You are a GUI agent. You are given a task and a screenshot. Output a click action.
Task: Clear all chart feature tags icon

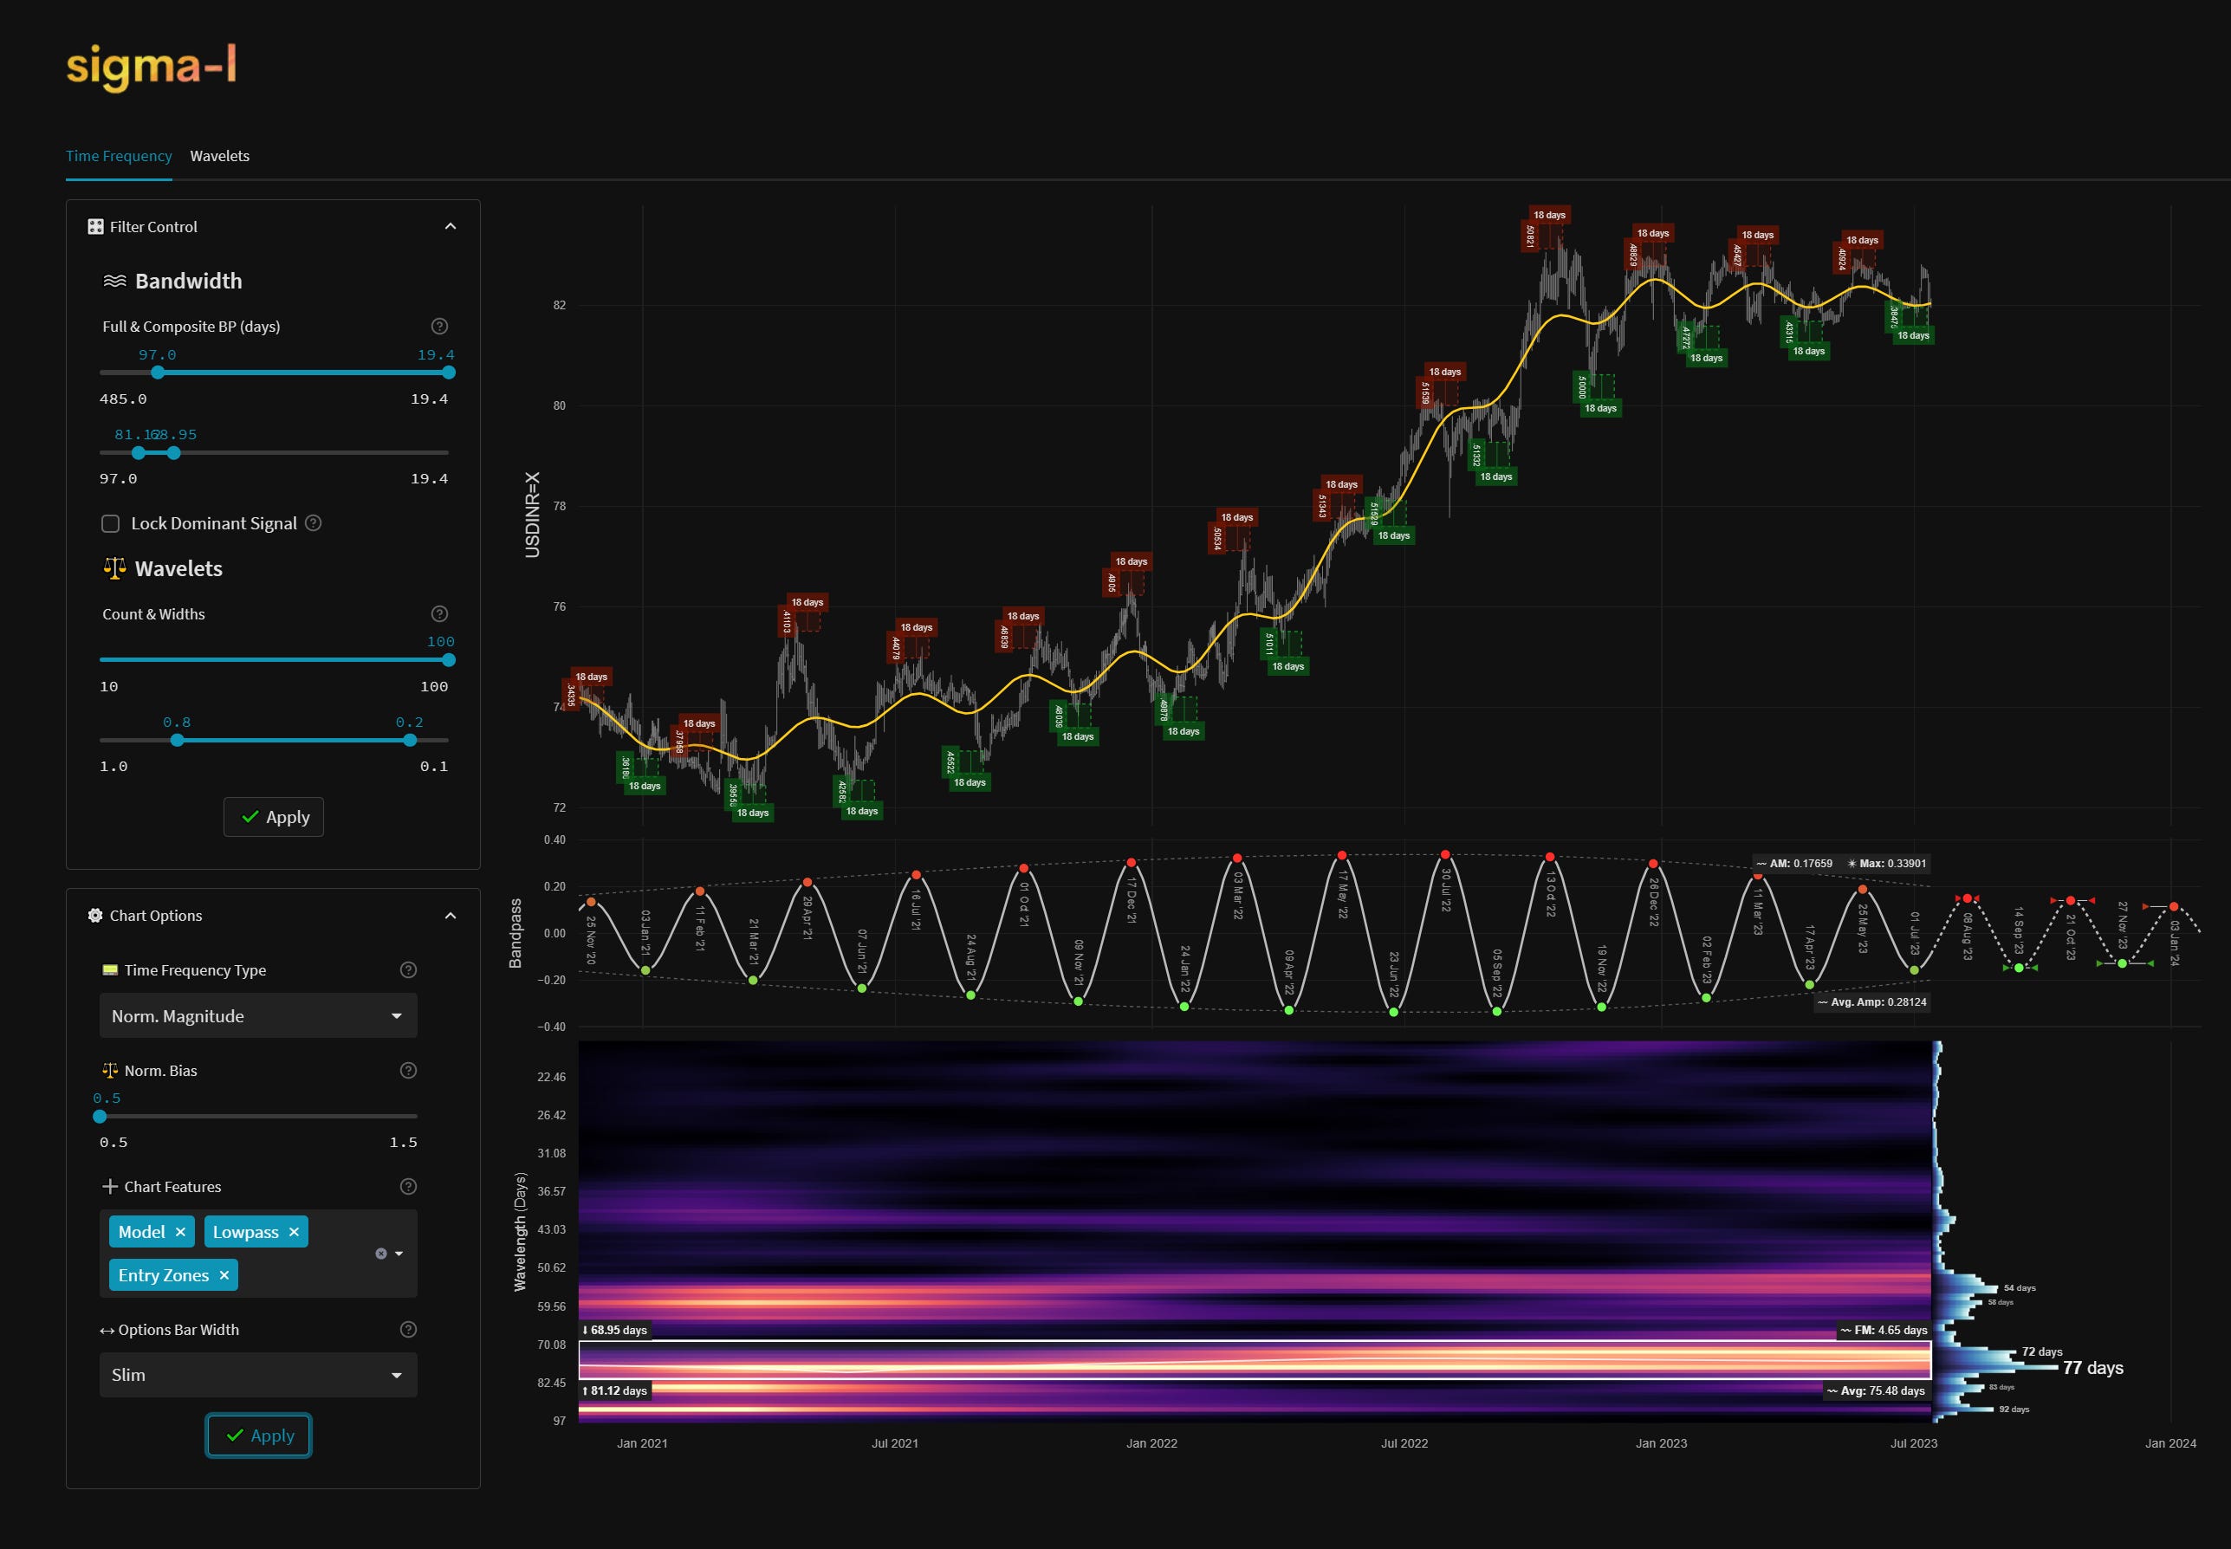[x=380, y=1254]
